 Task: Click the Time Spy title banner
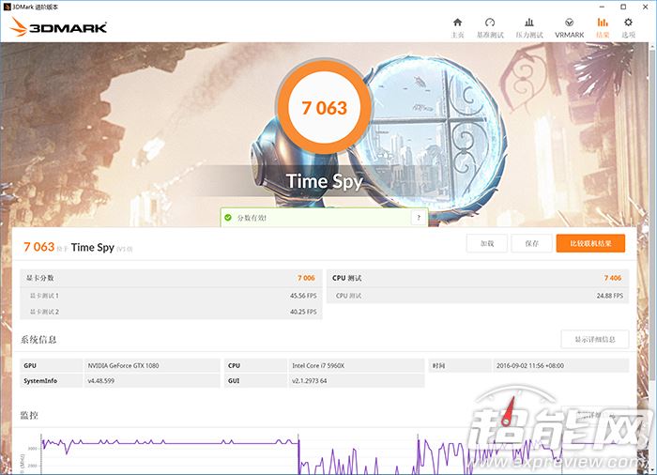[x=325, y=181]
